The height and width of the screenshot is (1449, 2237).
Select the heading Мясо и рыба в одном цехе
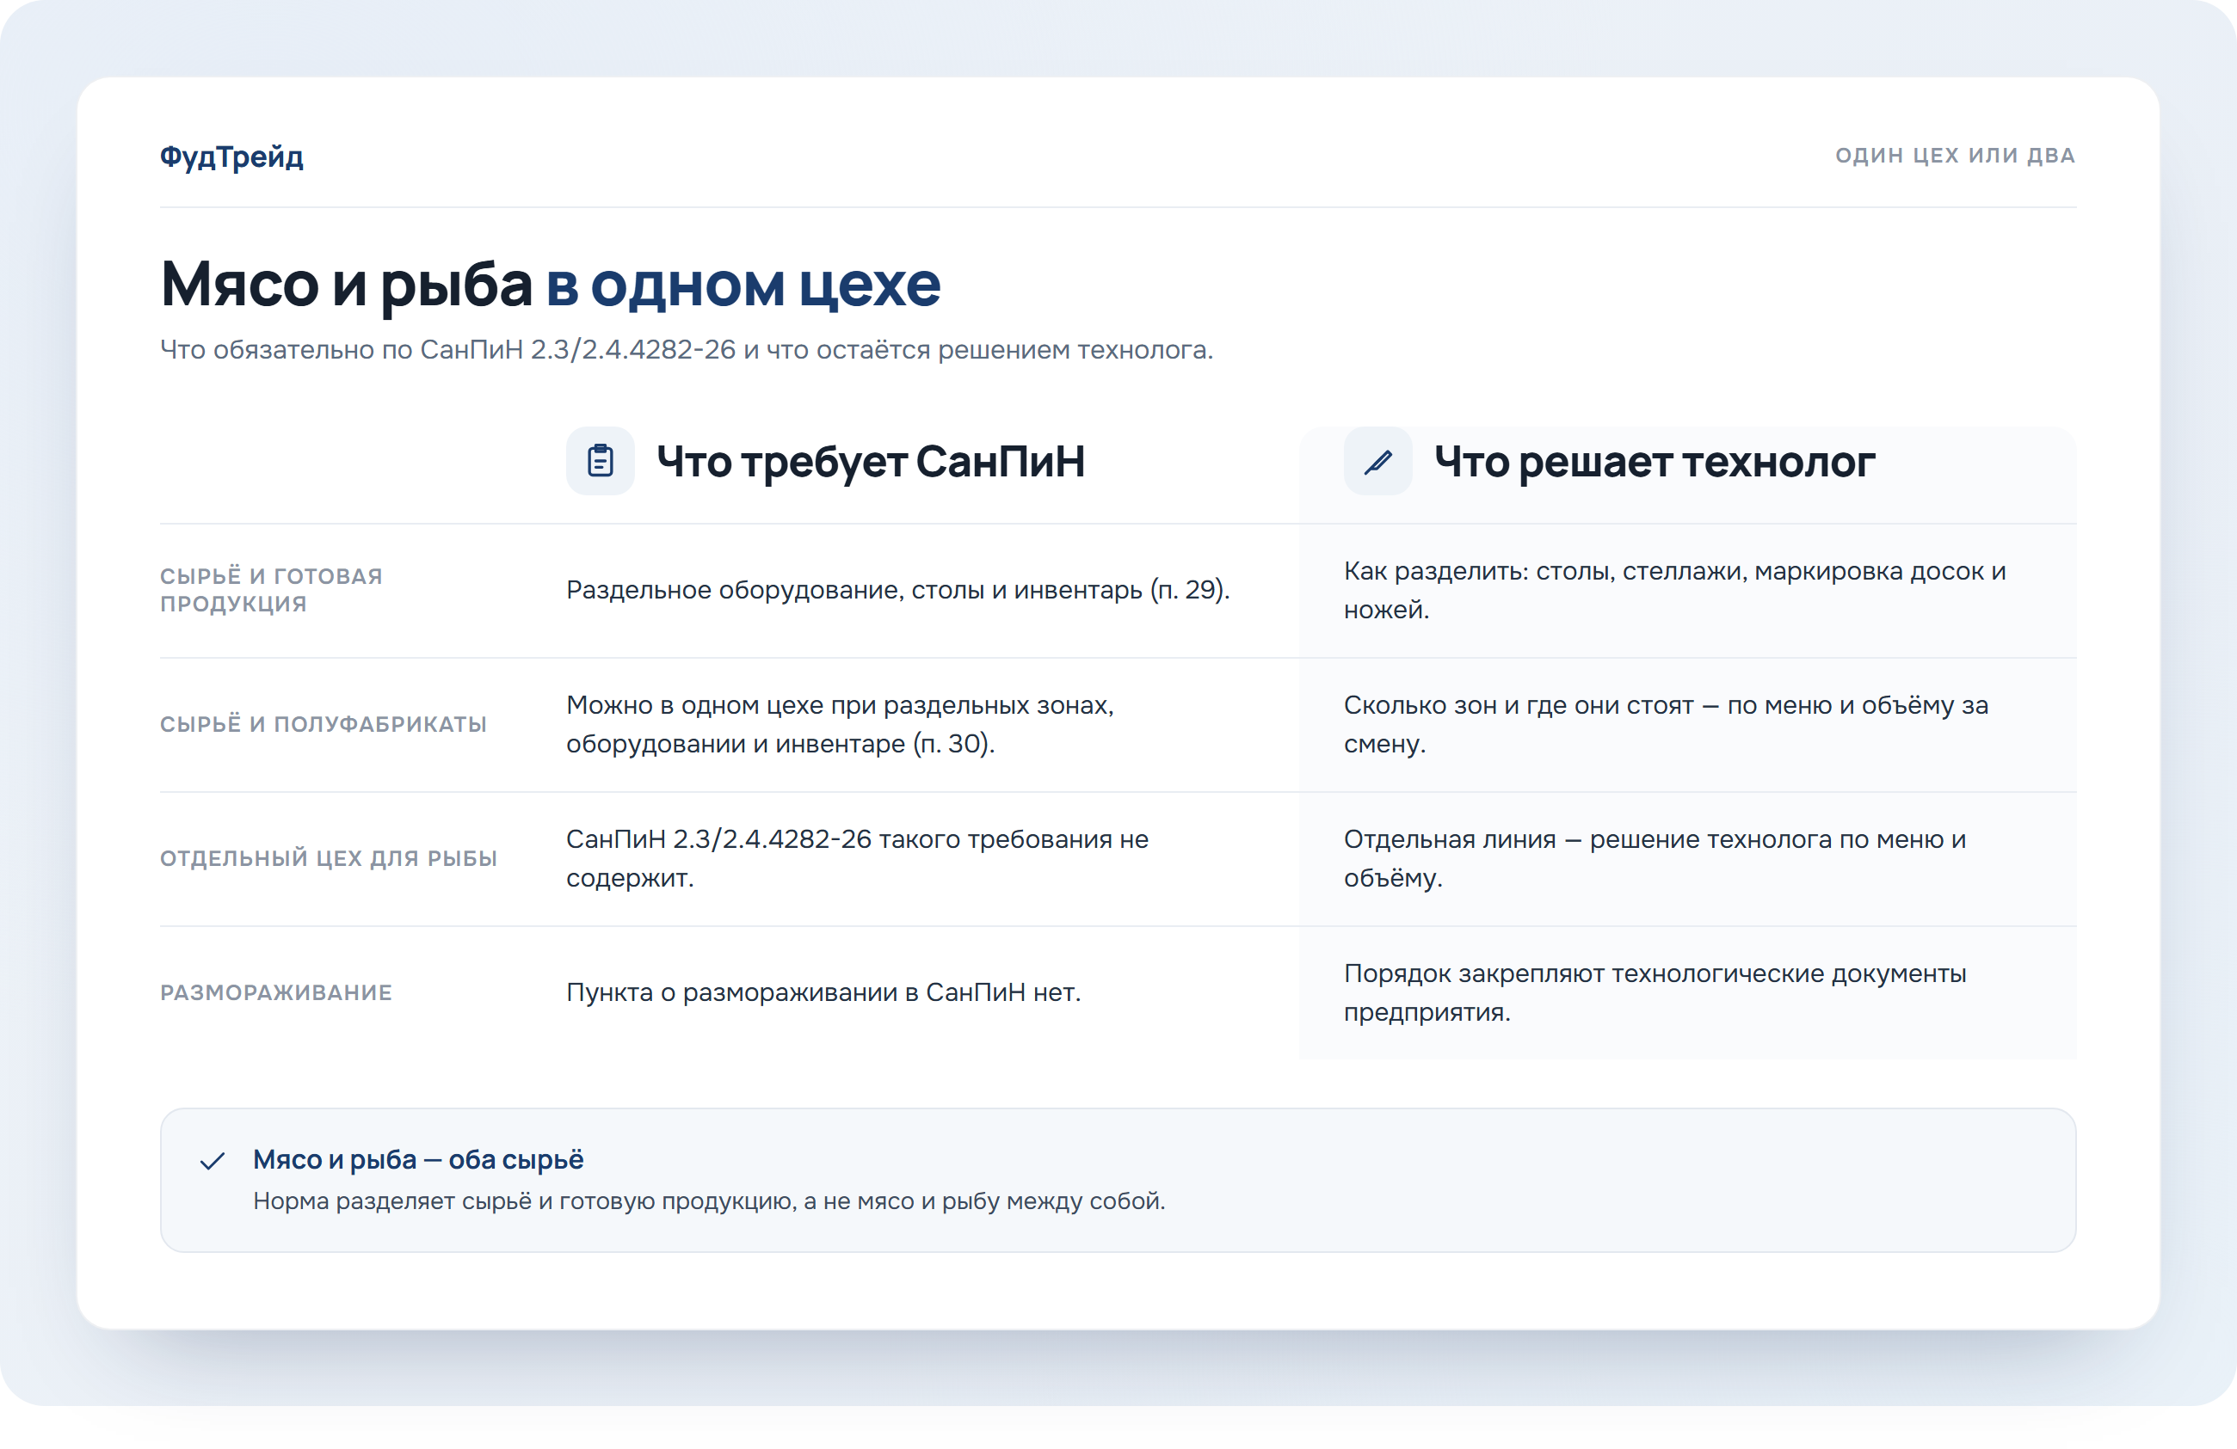[550, 283]
